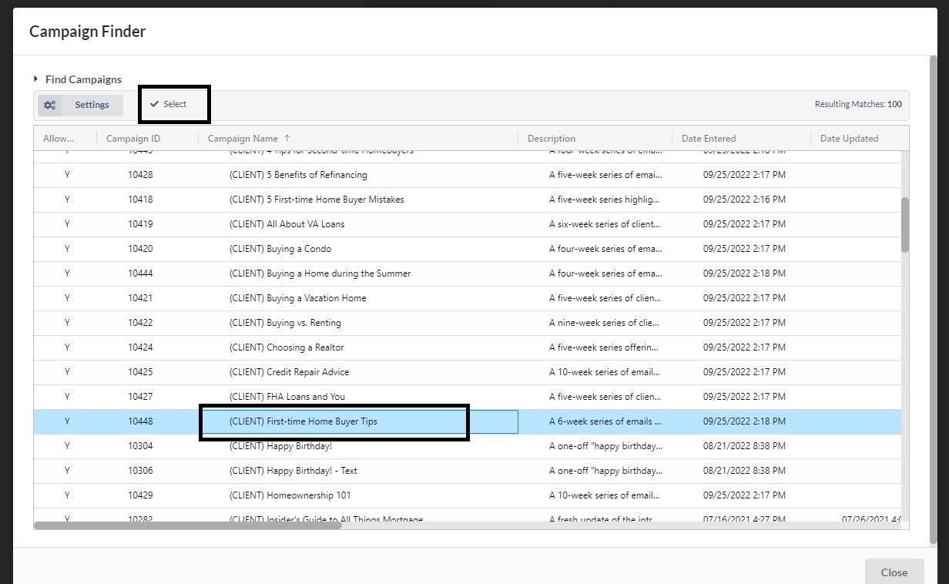Click First-time Home Buyer Tips campaign name
Image resolution: width=949 pixels, height=584 pixels.
[x=303, y=421]
